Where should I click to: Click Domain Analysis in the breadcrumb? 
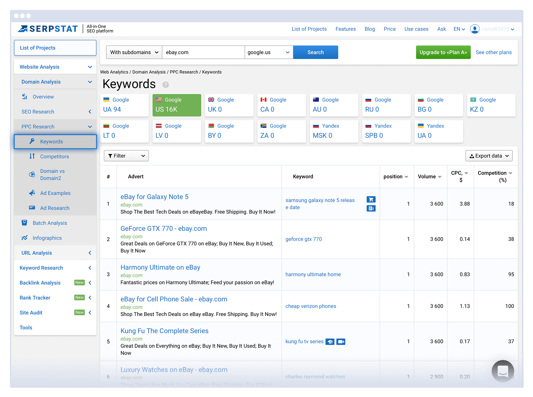click(149, 72)
